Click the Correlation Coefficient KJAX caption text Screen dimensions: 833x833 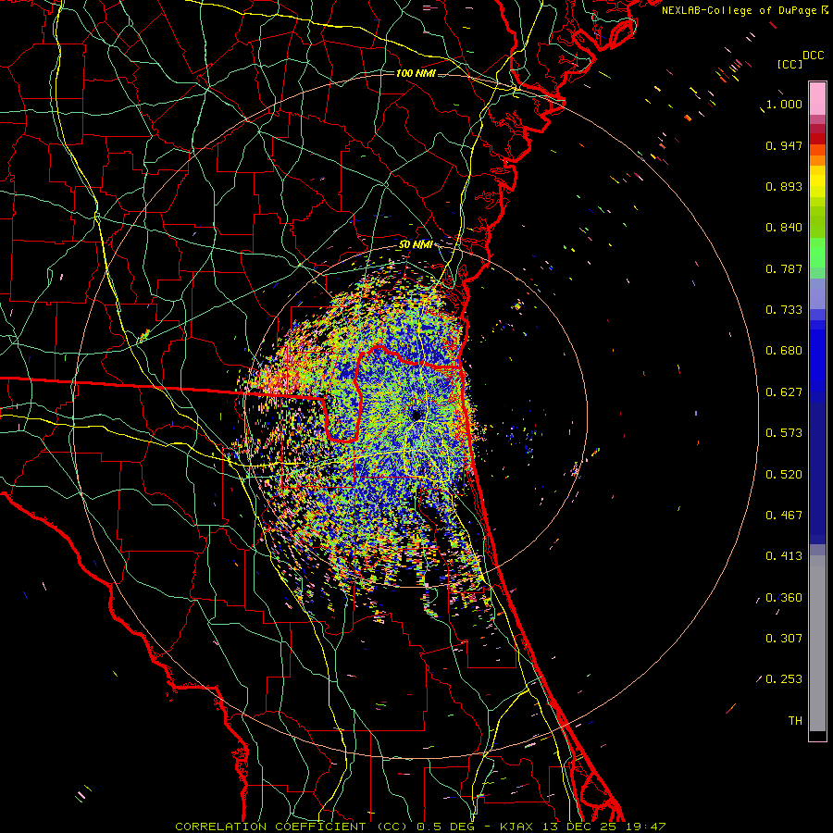point(420,827)
